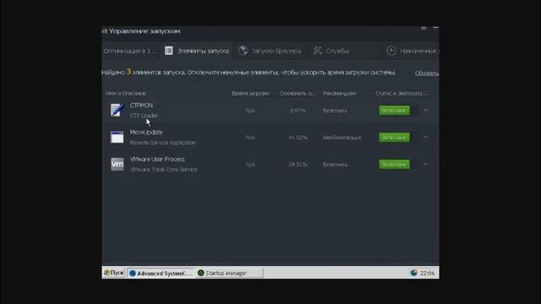Image resolution: width=541 pixels, height=304 pixels.
Task: Switch to the Элементы запуска tab
Action: tap(196, 51)
